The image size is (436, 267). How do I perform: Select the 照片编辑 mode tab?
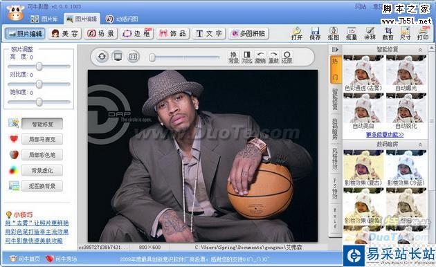click(x=25, y=34)
